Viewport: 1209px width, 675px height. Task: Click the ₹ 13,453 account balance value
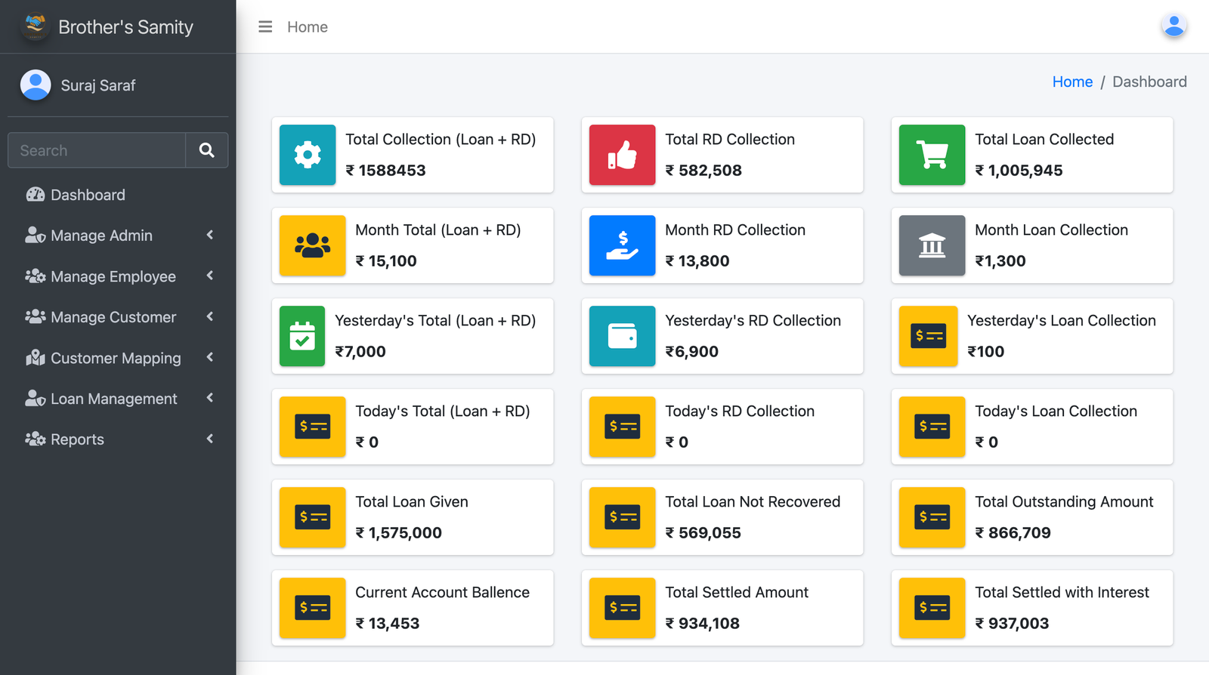point(388,624)
